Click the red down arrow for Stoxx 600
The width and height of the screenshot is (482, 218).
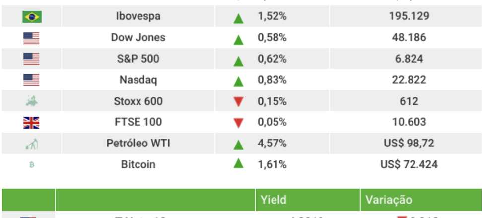point(238,102)
